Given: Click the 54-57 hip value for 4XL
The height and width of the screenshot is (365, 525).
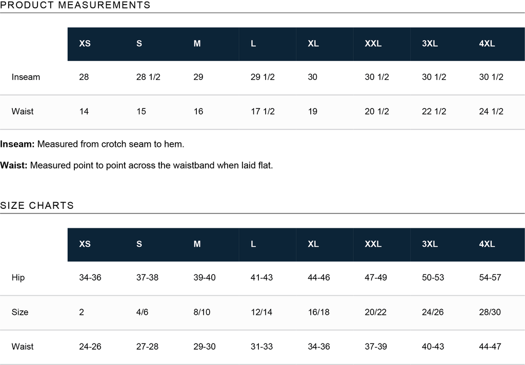Looking at the screenshot, I should pos(490,277).
